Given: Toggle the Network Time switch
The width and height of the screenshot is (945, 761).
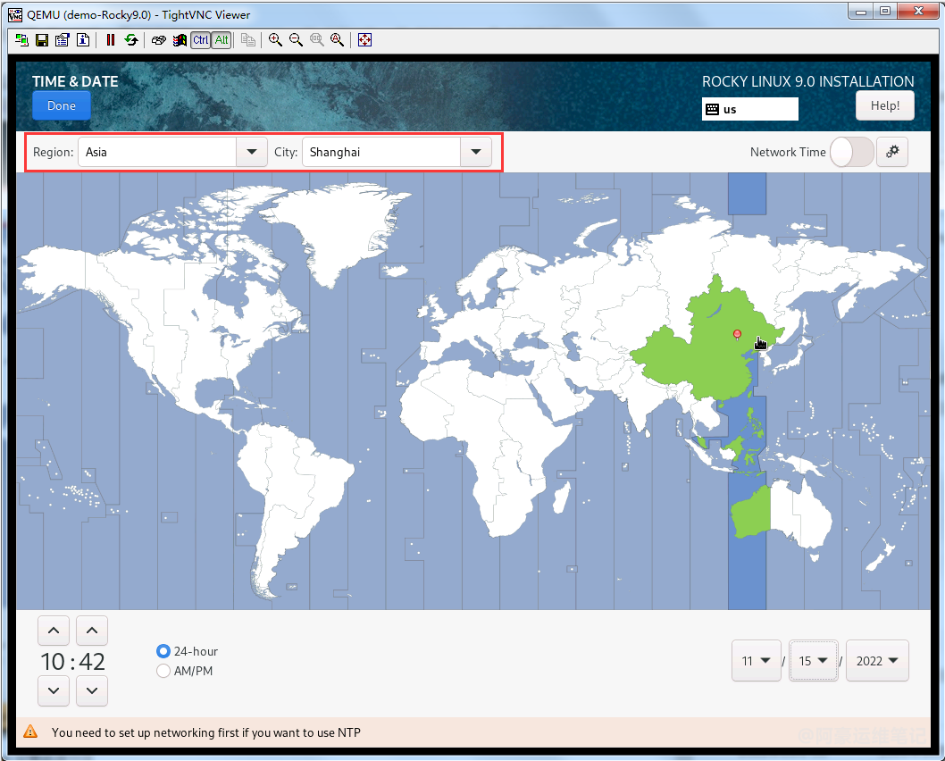Looking at the screenshot, I should coord(851,152).
